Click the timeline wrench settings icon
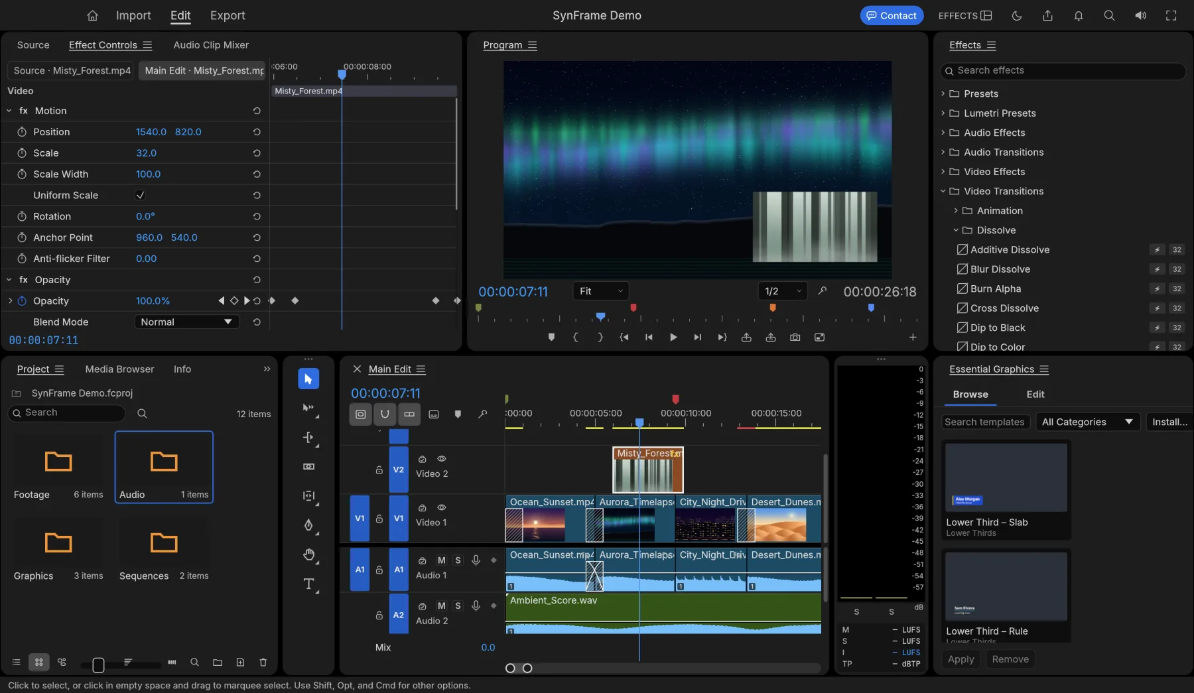 coord(482,414)
